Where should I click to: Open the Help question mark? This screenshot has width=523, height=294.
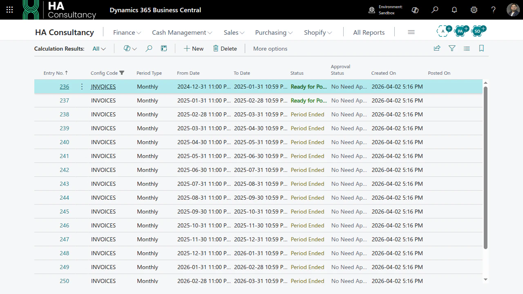(x=494, y=10)
